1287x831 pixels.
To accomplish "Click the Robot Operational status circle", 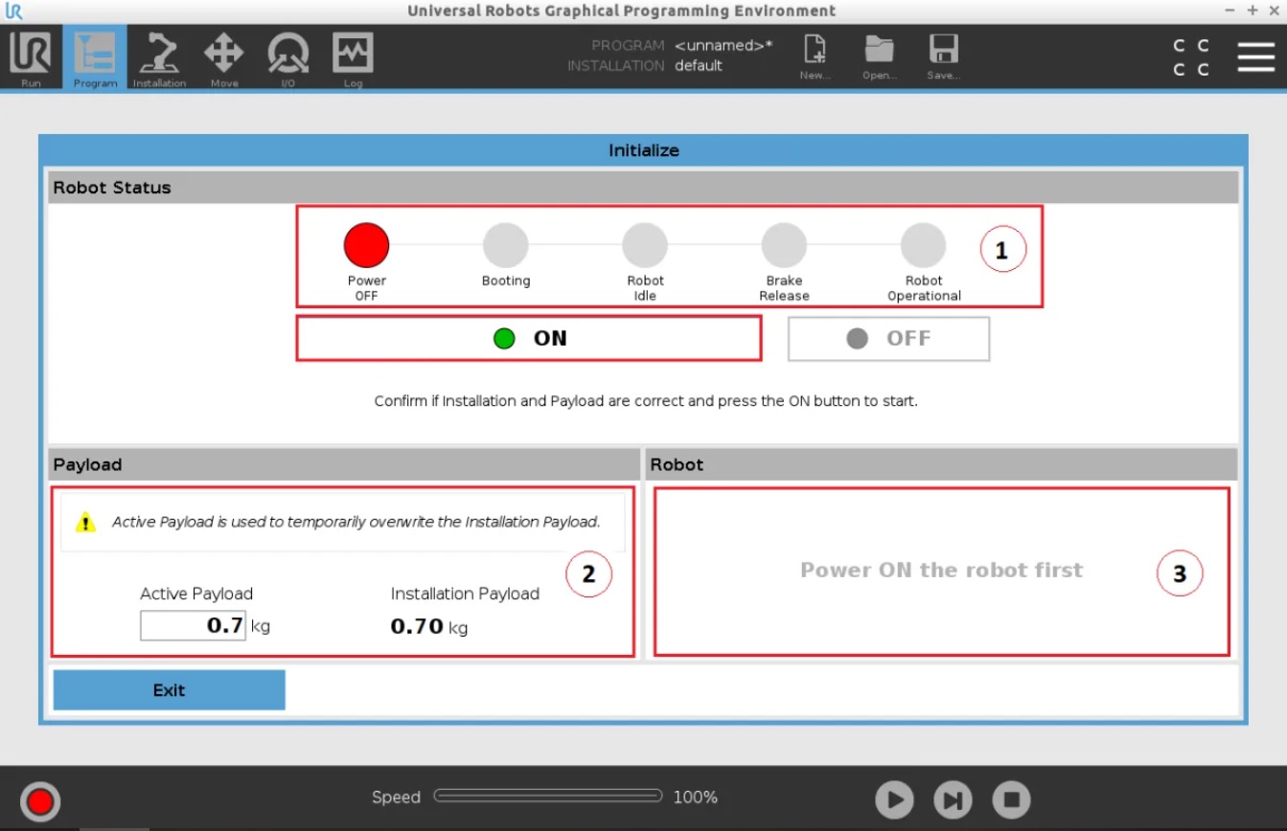I will (x=924, y=245).
